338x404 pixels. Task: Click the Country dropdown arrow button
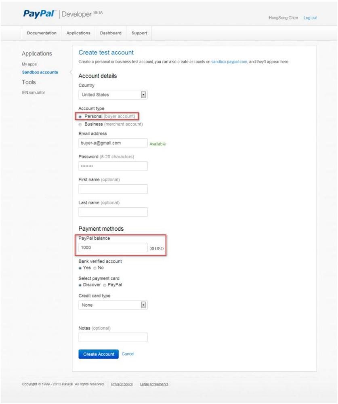pos(143,95)
